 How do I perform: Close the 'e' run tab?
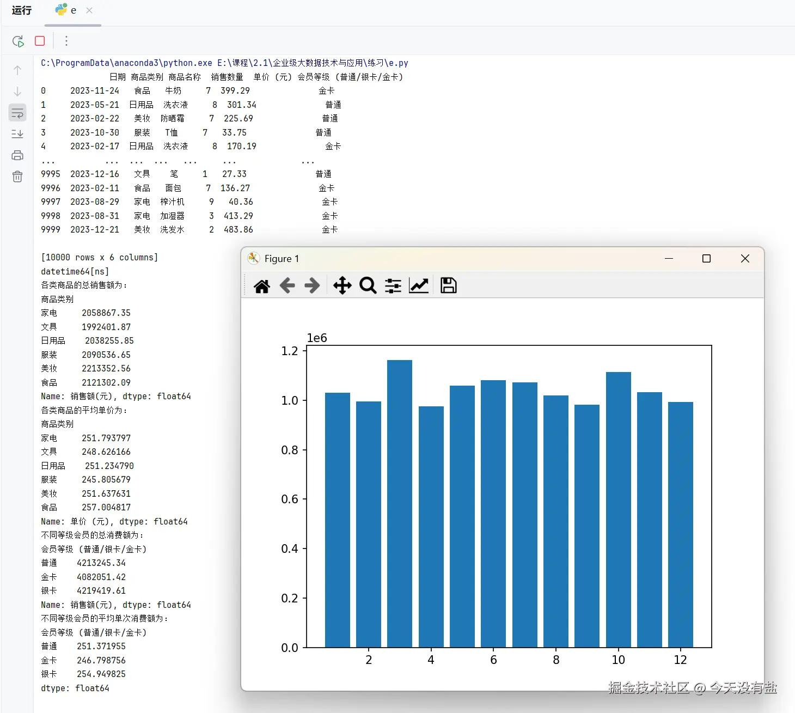[x=89, y=10]
